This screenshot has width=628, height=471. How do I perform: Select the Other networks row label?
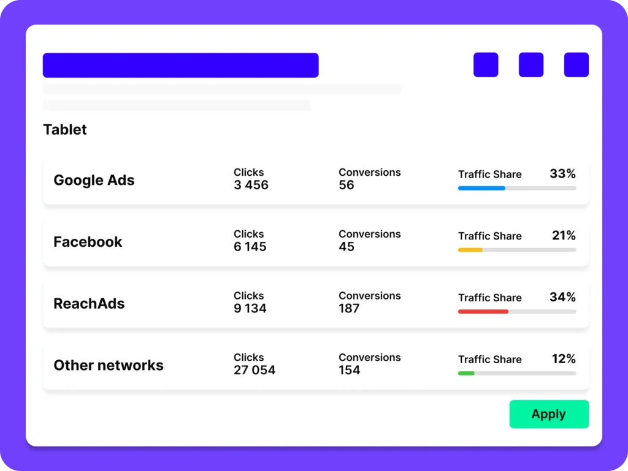tap(109, 366)
